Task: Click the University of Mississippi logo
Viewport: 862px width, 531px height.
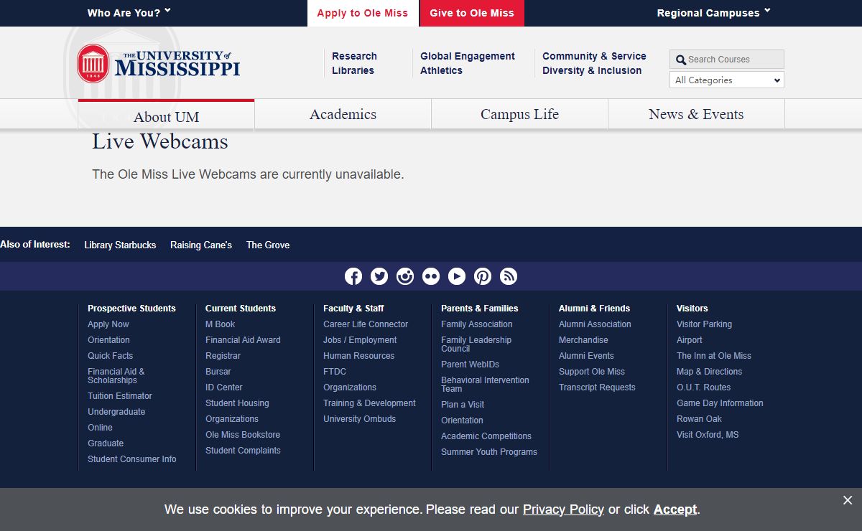Action: [159, 63]
